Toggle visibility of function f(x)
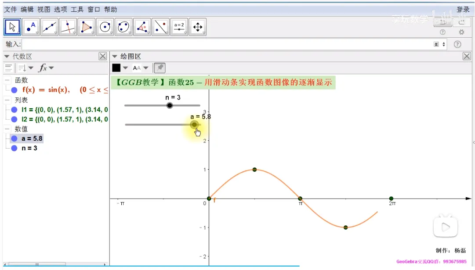Image resolution: width=475 pixels, height=270 pixels. click(x=14, y=90)
